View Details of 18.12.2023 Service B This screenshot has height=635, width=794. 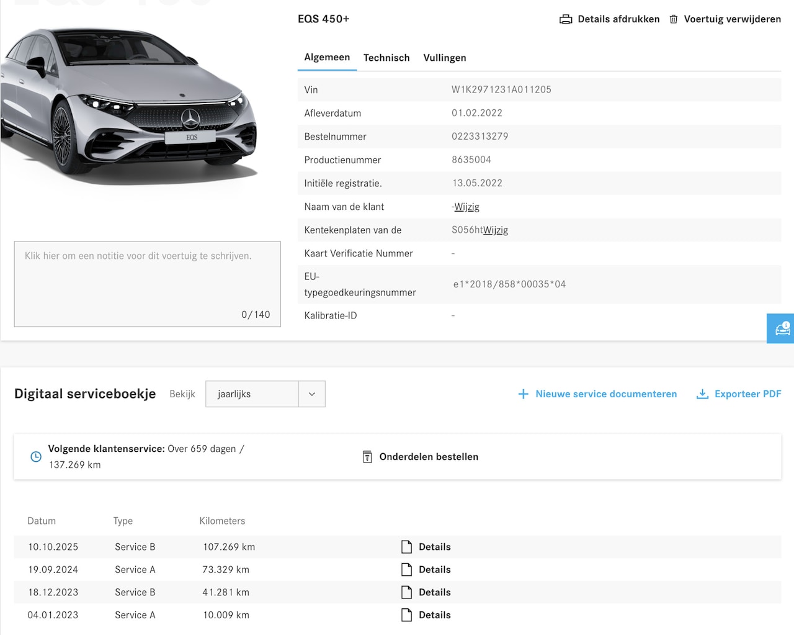coord(434,592)
